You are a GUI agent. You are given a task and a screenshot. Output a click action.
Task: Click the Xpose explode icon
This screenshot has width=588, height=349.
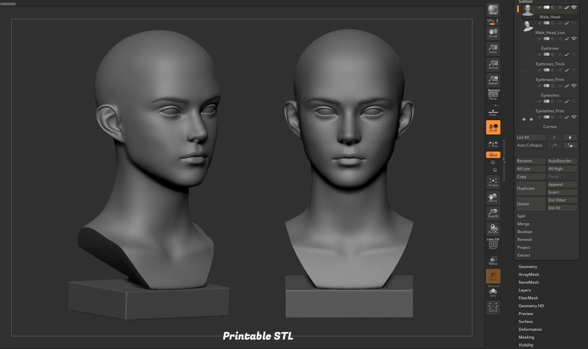coord(493,308)
